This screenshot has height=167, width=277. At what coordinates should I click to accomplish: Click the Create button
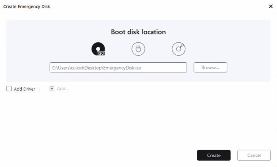[x=214, y=155]
